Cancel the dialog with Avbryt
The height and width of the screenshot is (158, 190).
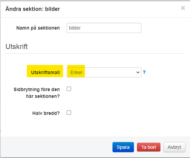[174, 147]
